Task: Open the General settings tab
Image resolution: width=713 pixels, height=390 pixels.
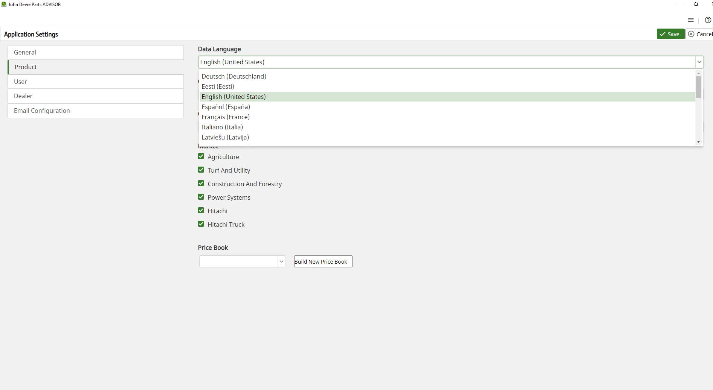Action: pos(96,52)
